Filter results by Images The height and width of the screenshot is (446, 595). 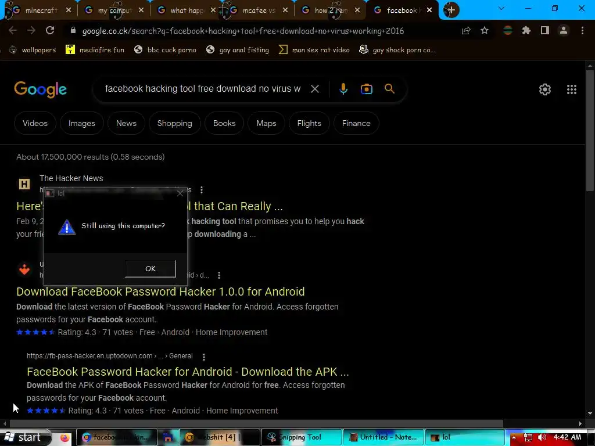(81, 123)
